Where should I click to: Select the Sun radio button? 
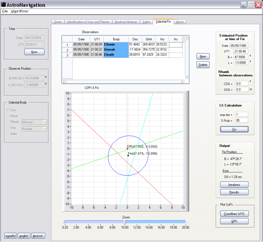coord(8,110)
